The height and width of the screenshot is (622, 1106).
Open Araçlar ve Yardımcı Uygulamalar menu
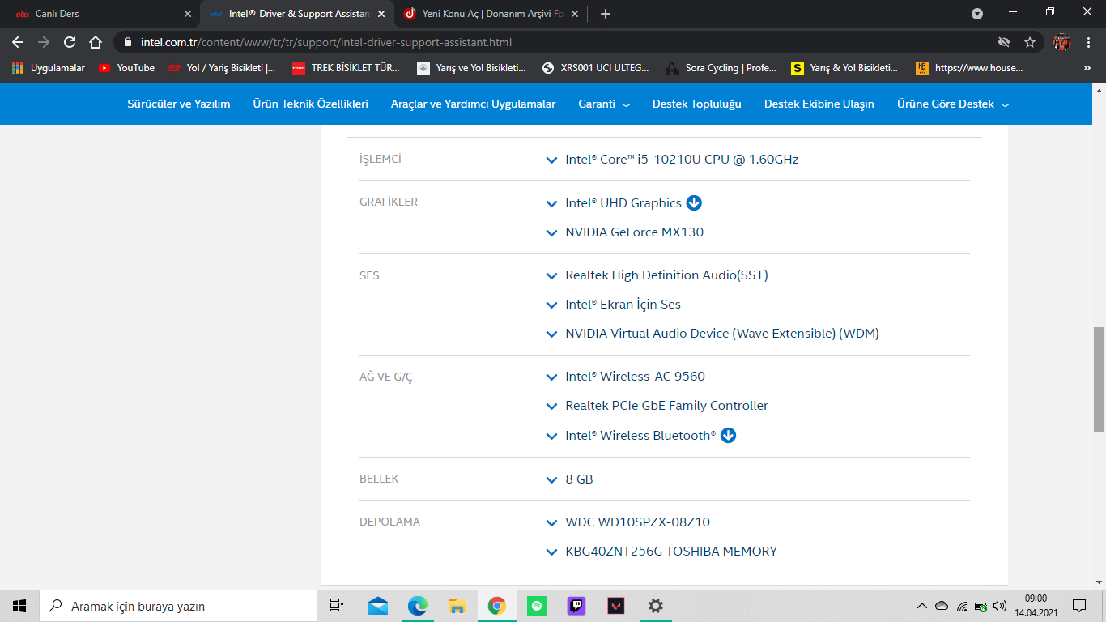coord(473,104)
